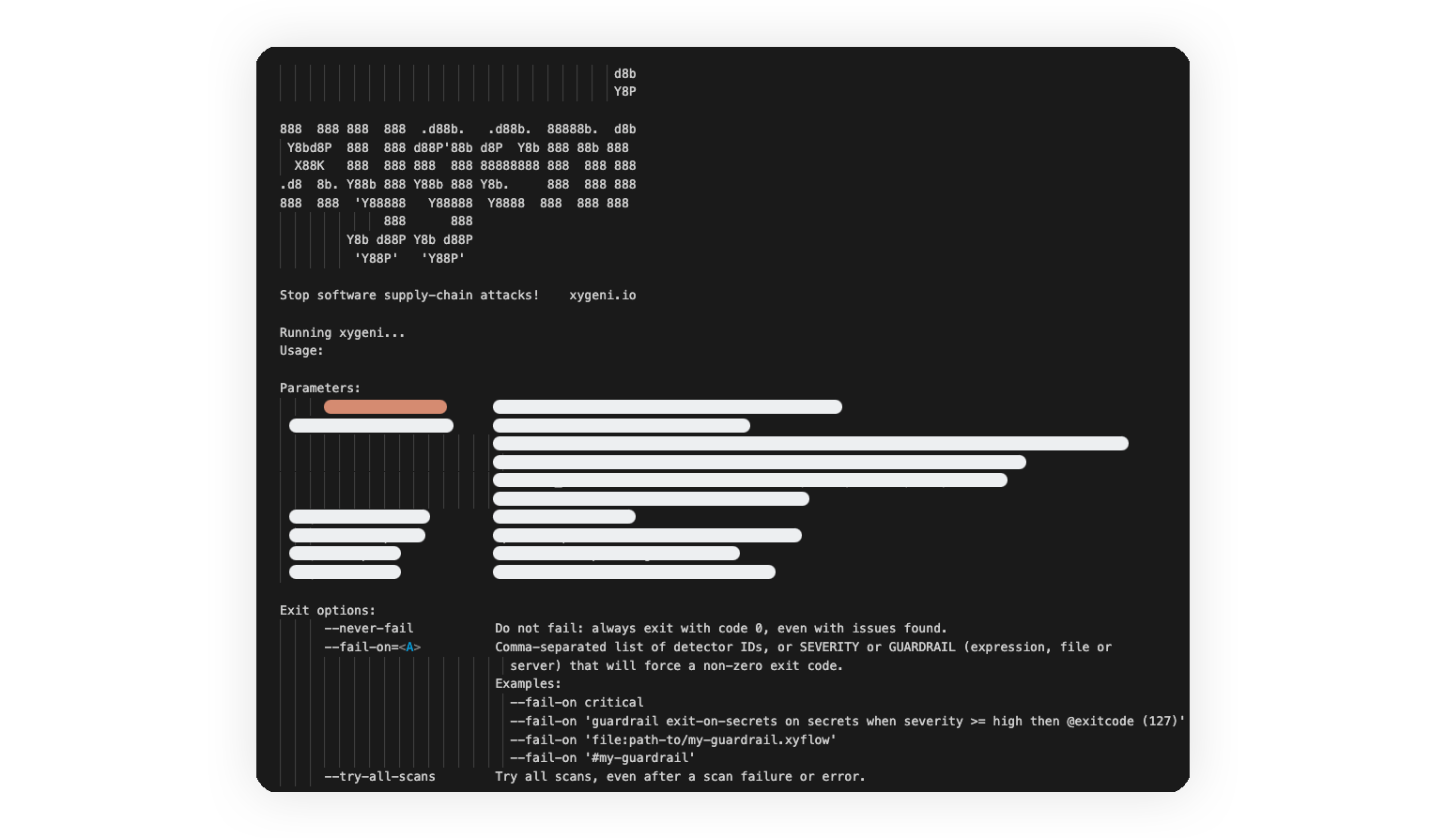
Task: Select the 'Exit options:' heading
Action: point(328,611)
